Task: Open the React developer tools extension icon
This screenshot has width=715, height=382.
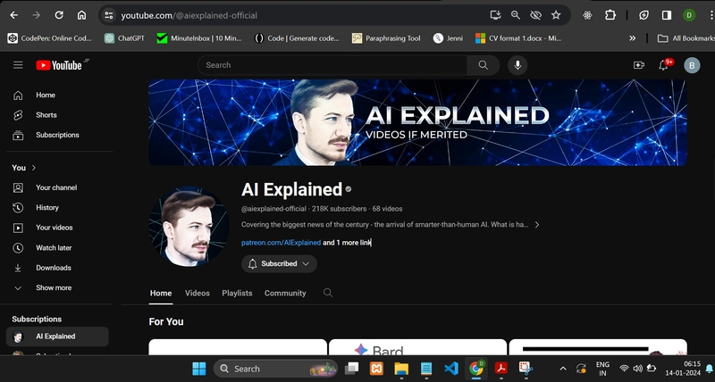Action: 587,15
